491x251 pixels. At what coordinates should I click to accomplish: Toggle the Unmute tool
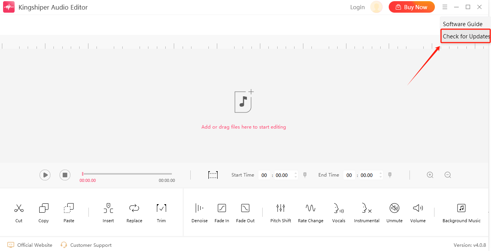[x=394, y=213]
